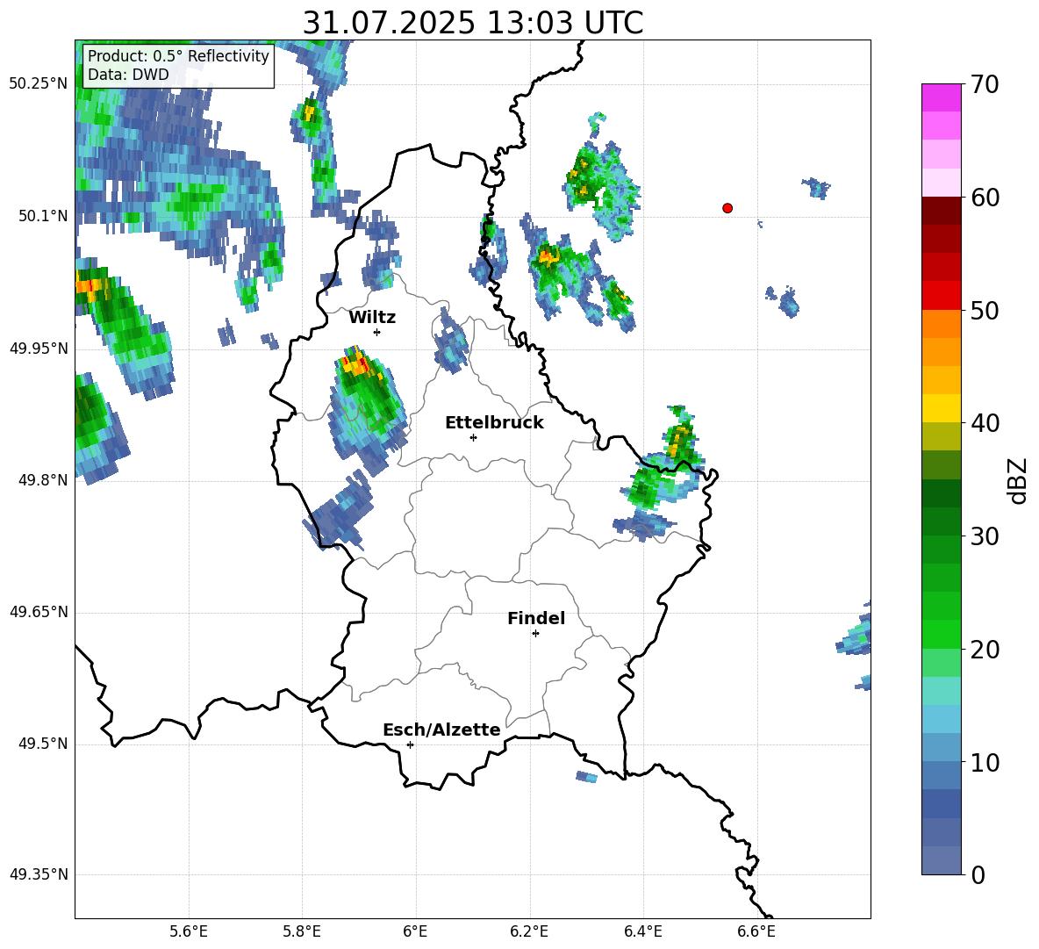Viewport: 1039px width, 949px height.
Task: Click the 6.4°E longitude tick label
Action: (x=642, y=932)
